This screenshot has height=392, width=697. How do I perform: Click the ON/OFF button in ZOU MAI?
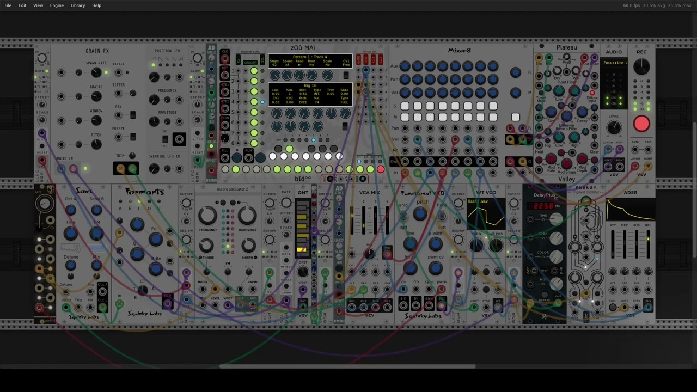point(250,63)
